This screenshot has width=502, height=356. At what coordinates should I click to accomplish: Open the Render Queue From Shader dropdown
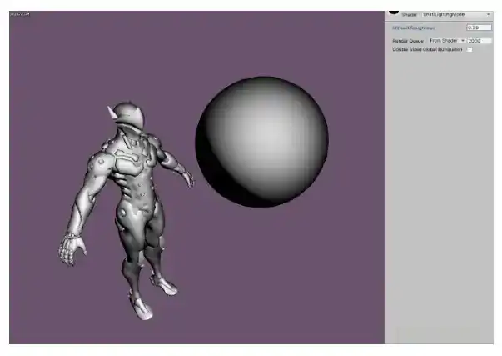(447, 41)
